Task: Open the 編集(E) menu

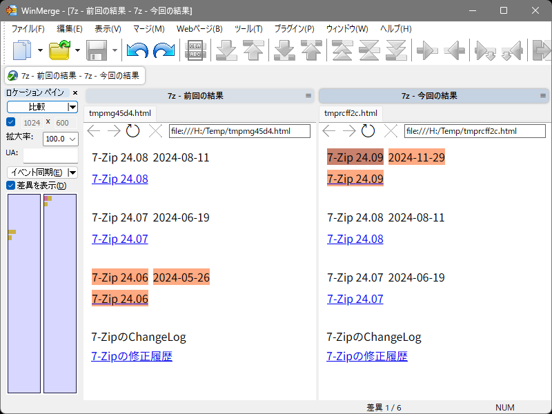Action: point(70,29)
